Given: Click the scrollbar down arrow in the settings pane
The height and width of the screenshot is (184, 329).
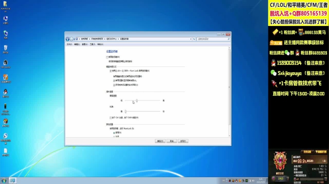Looking at the screenshot, I should (229, 136).
